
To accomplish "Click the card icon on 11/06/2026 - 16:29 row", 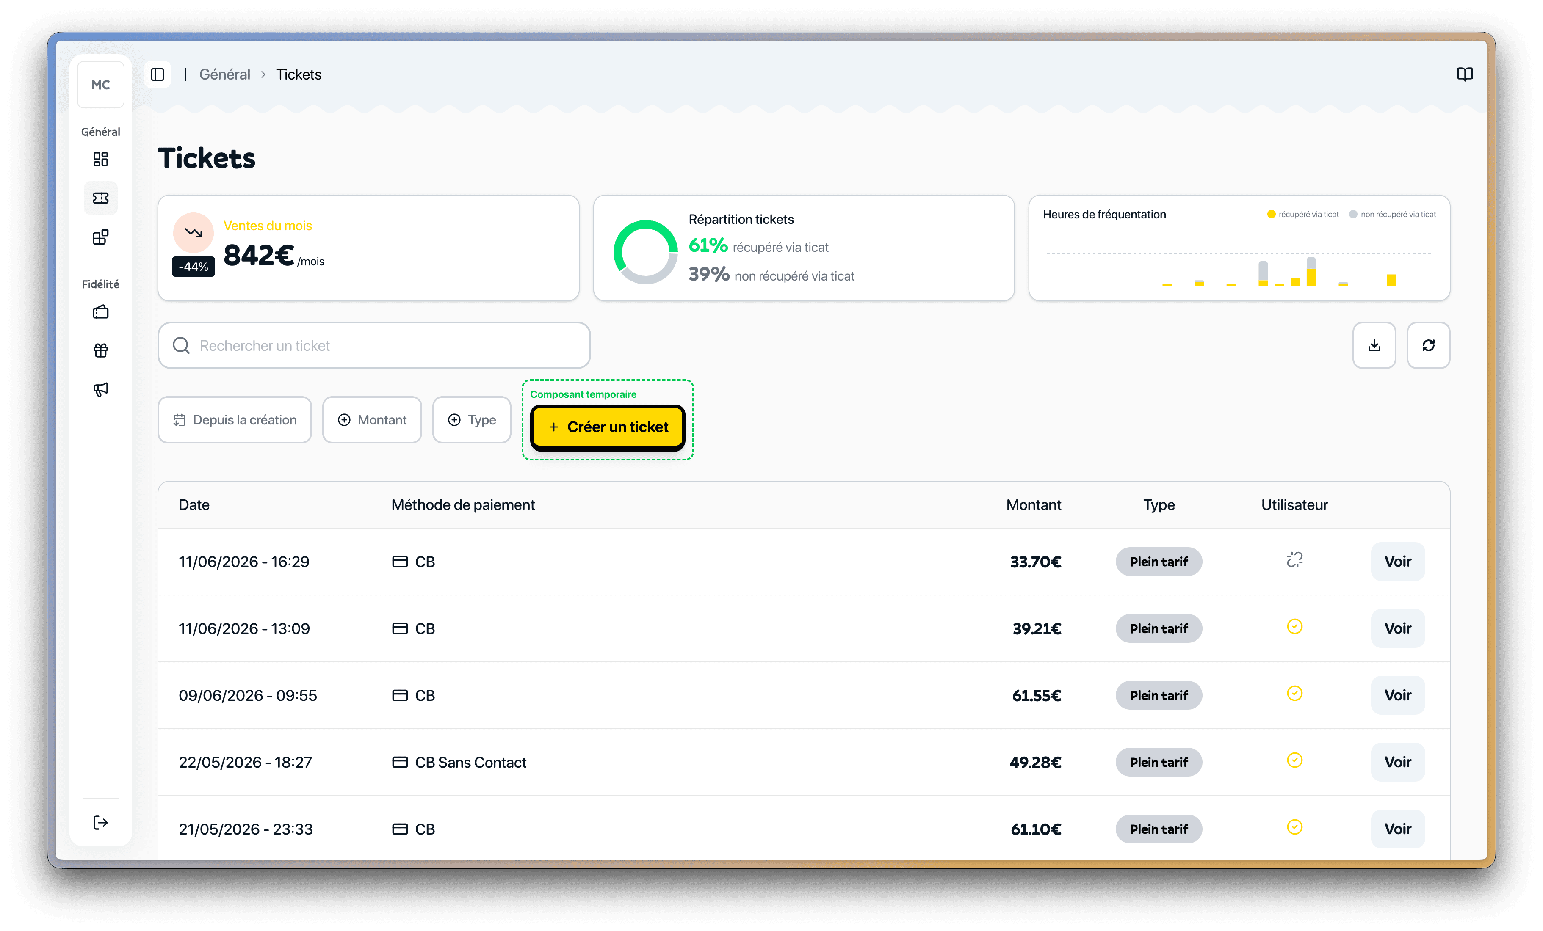I will (x=400, y=561).
